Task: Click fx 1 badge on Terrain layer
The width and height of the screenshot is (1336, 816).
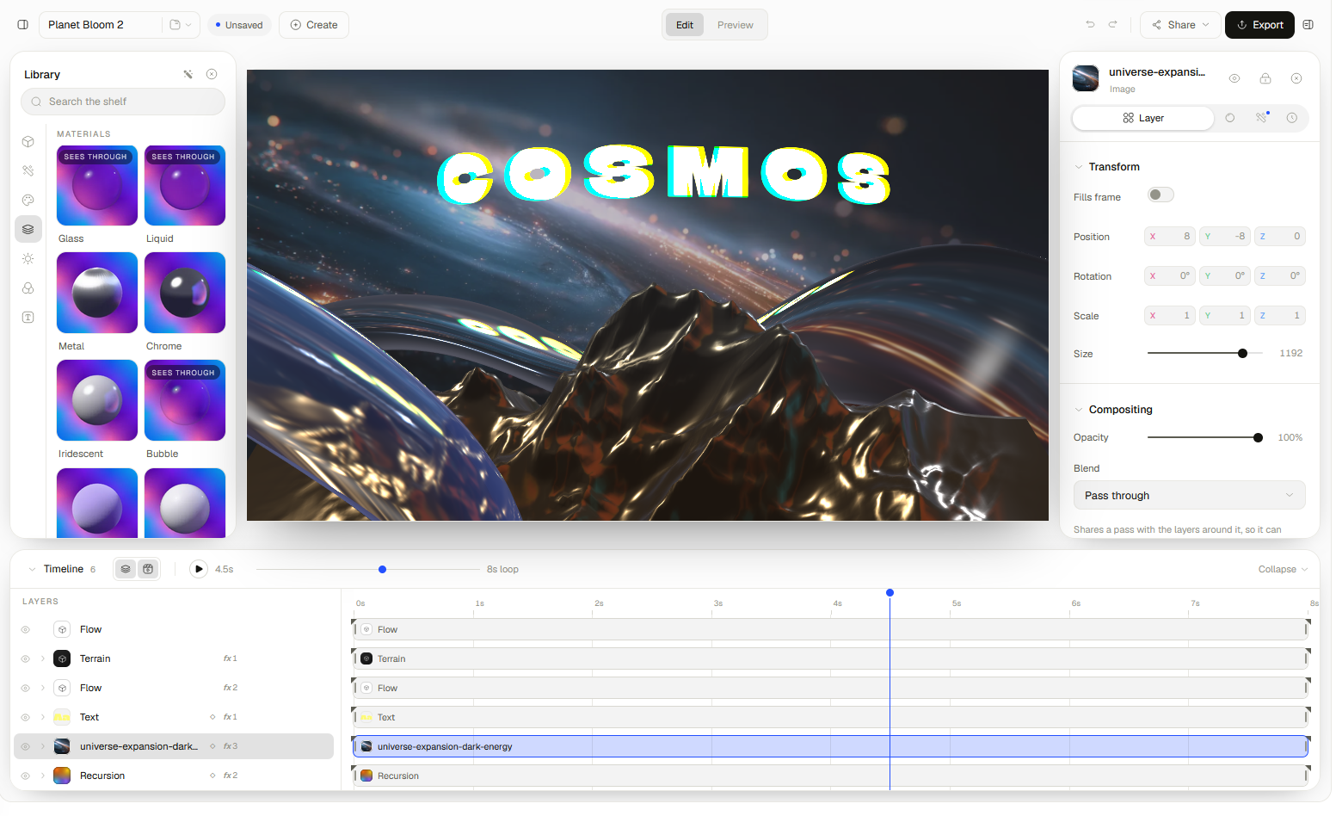Action: click(x=231, y=659)
